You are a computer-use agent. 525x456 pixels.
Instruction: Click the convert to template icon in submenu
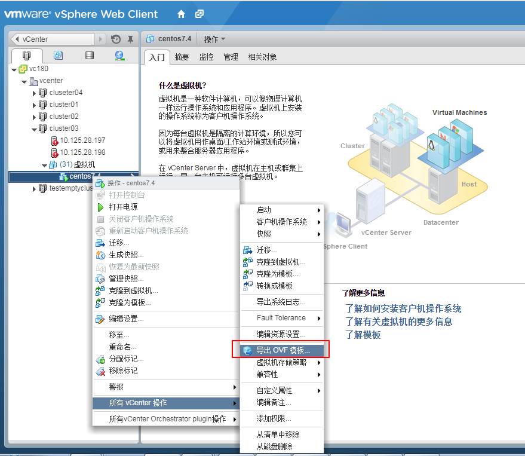pyautogui.click(x=248, y=286)
